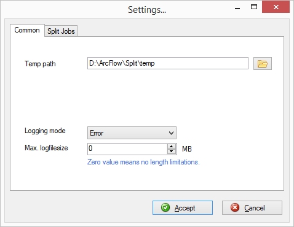Viewport: 294px width, 227px height.
Task: Minimize the Settings window
Action: point(237,8)
